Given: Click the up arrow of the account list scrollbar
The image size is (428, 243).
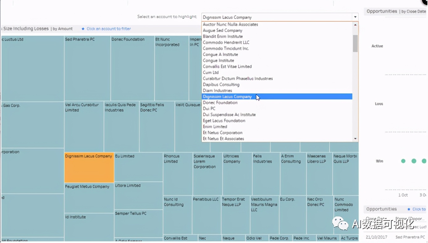Looking at the screenshot, I should tap(355, 25).
